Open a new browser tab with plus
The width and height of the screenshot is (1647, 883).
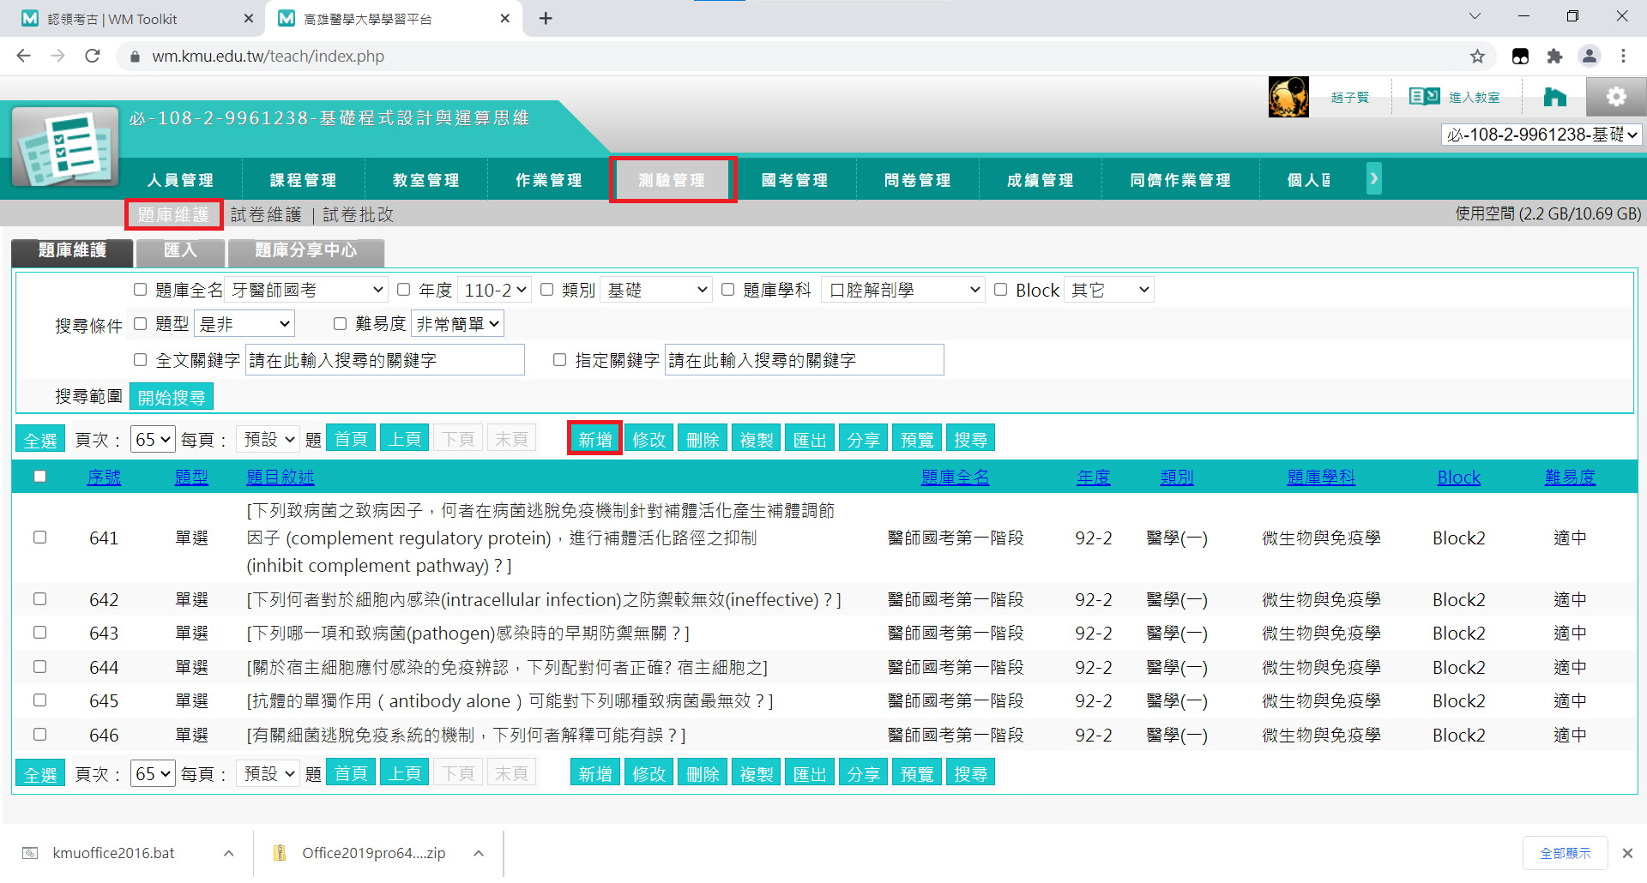(x=546, y=19)
